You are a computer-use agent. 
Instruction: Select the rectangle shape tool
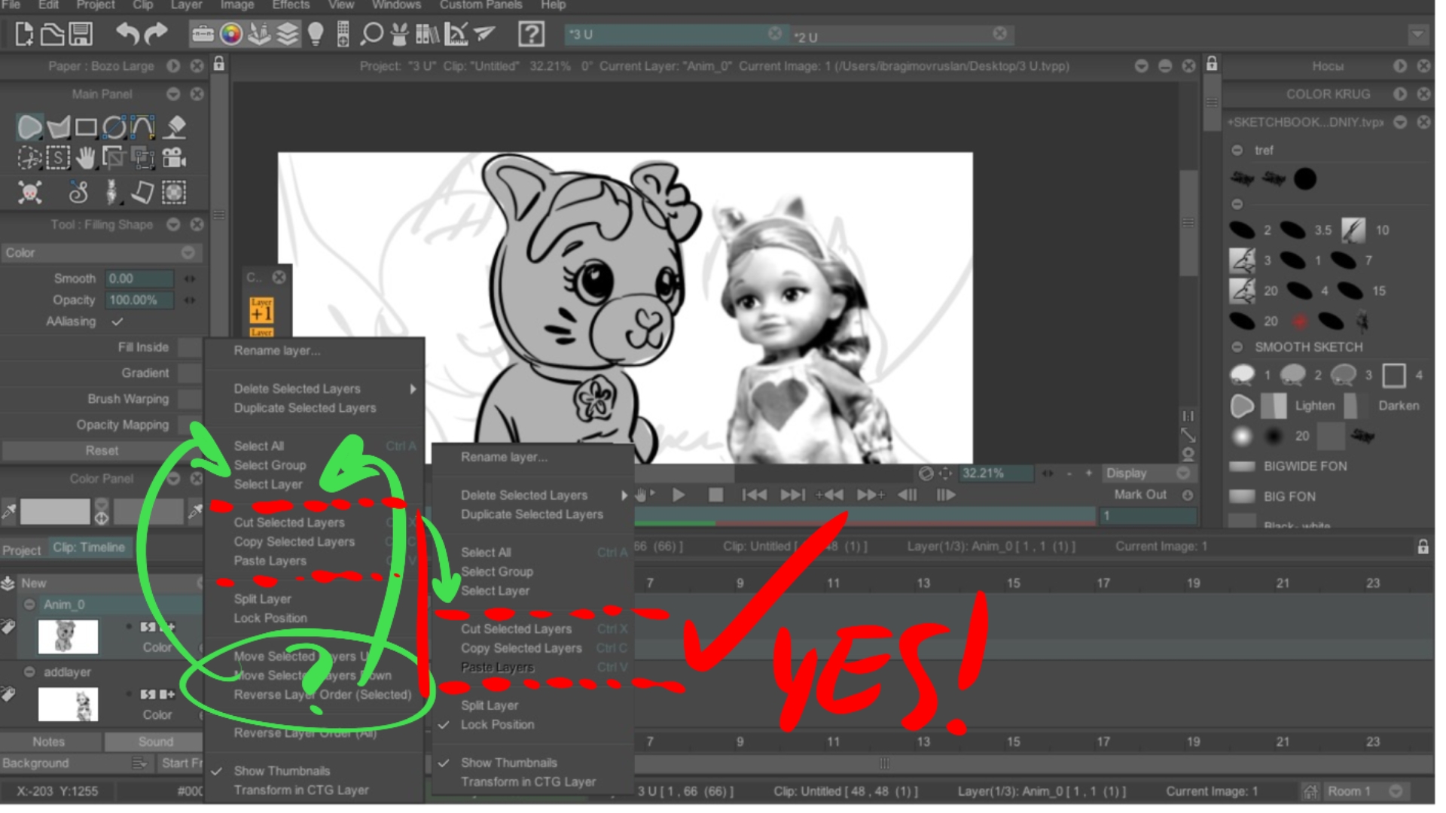pos(86,127)
